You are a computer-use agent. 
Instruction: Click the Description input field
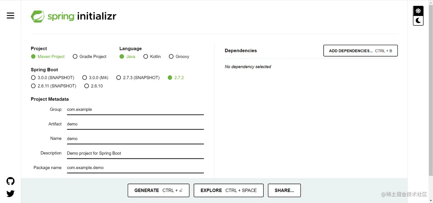point(135,153)
